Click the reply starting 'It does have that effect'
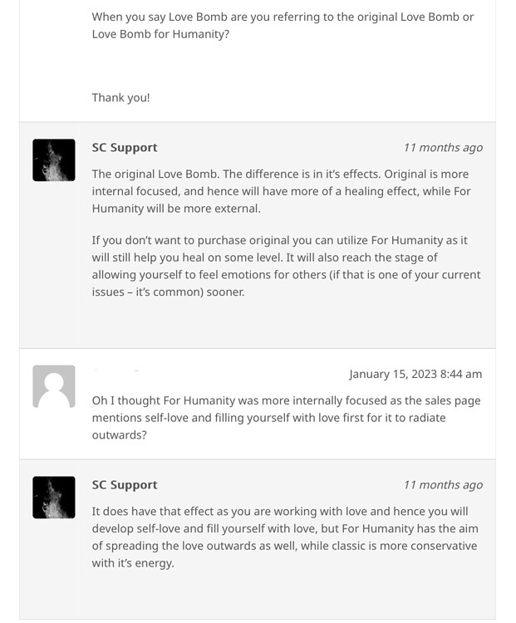This screenshot has height=623, width=516. pyautogui.click(x=285, y=537)
